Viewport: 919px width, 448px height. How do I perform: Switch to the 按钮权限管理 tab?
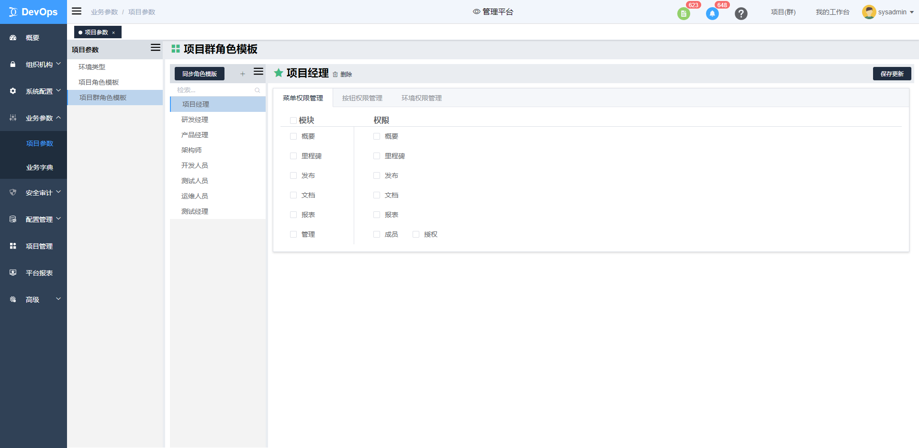click(x=362, y=98)
